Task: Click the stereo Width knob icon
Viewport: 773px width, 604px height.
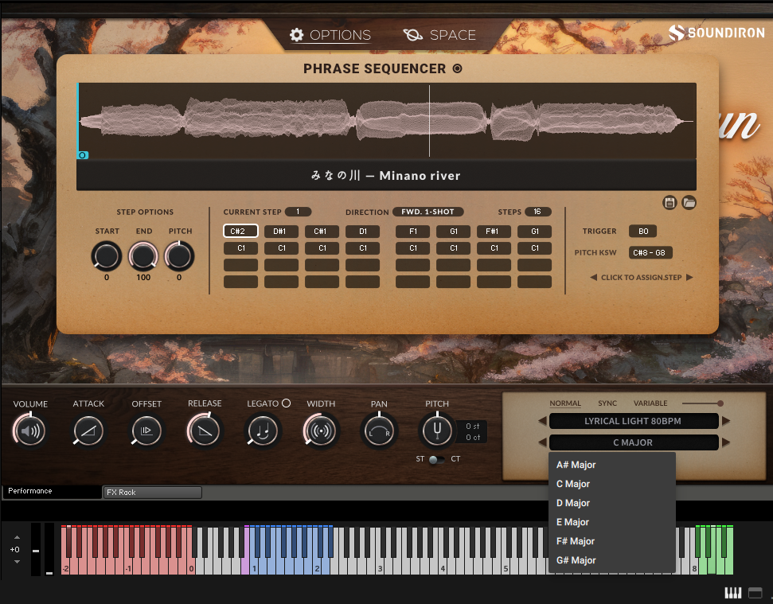Action: pos(321,431)
